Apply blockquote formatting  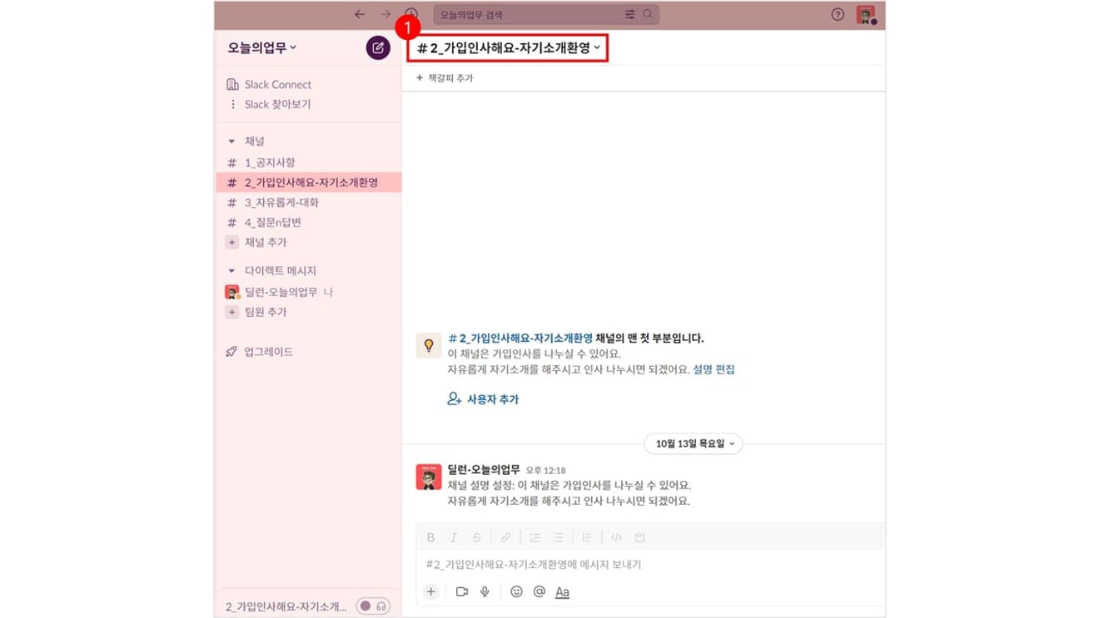coord(587,537)
